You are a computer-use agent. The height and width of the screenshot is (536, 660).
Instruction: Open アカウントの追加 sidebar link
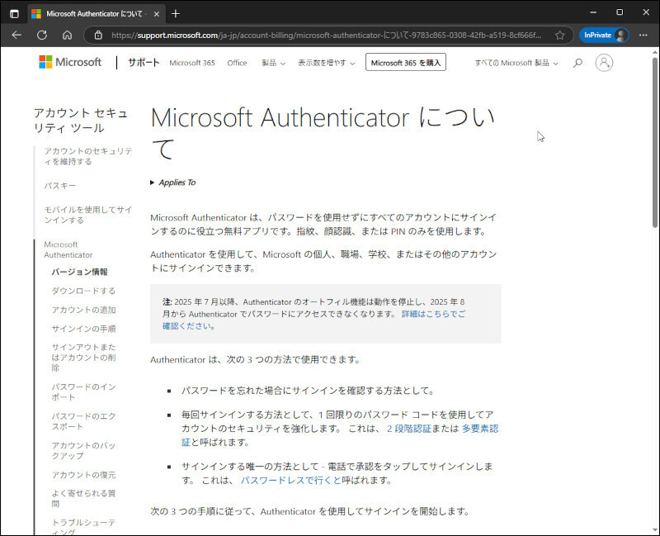84,310
